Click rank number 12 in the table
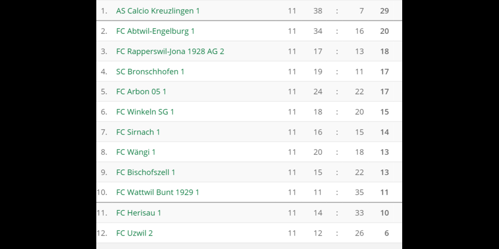This screenshot has width=499, height=249. [102, 233]
